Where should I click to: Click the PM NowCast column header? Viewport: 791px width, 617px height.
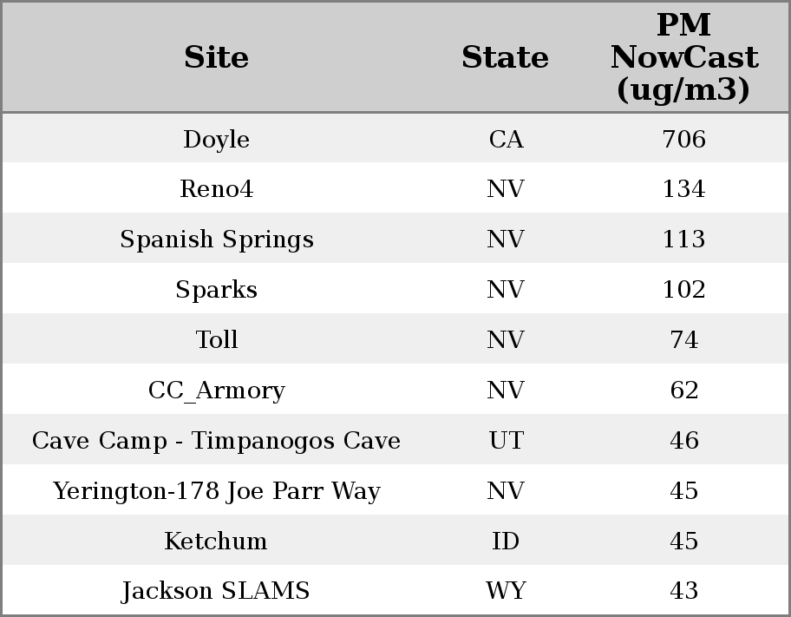(683, 58)
